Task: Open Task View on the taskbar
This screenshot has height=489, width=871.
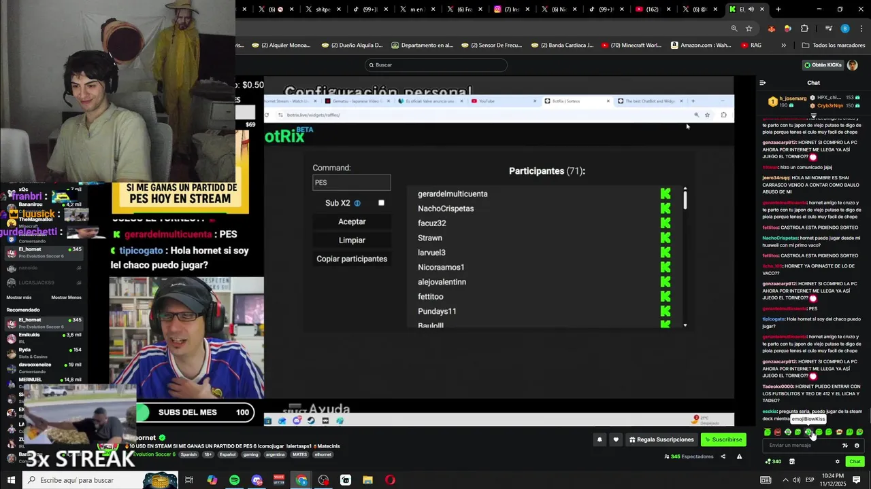Action: coord(189,480)
